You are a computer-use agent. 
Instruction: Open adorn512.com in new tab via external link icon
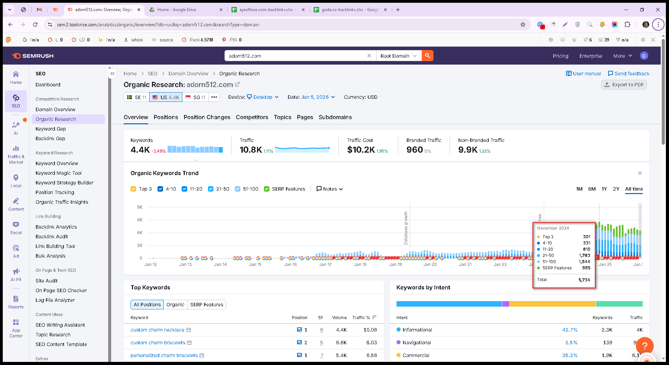237,84
